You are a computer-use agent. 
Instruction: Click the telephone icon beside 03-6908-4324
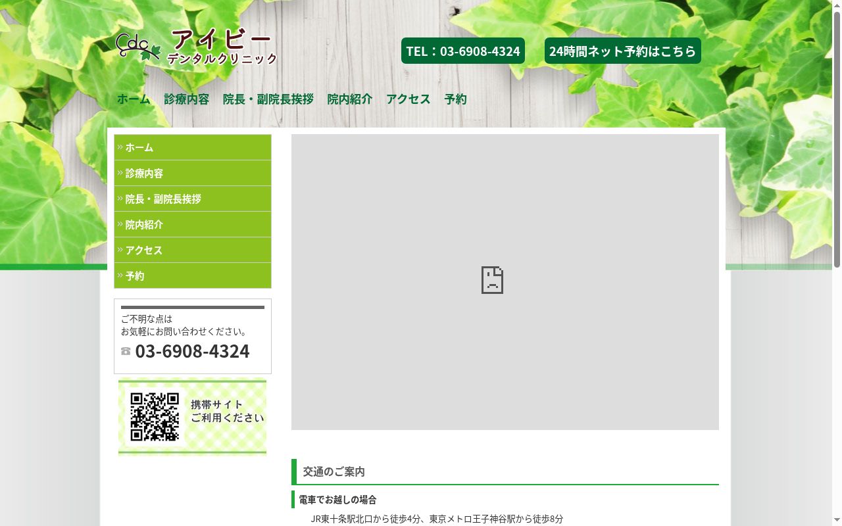pyautogui.click(x=126, y=351)
